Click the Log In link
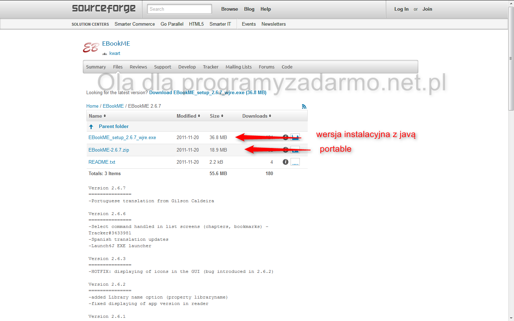 (x=402, y=9)
